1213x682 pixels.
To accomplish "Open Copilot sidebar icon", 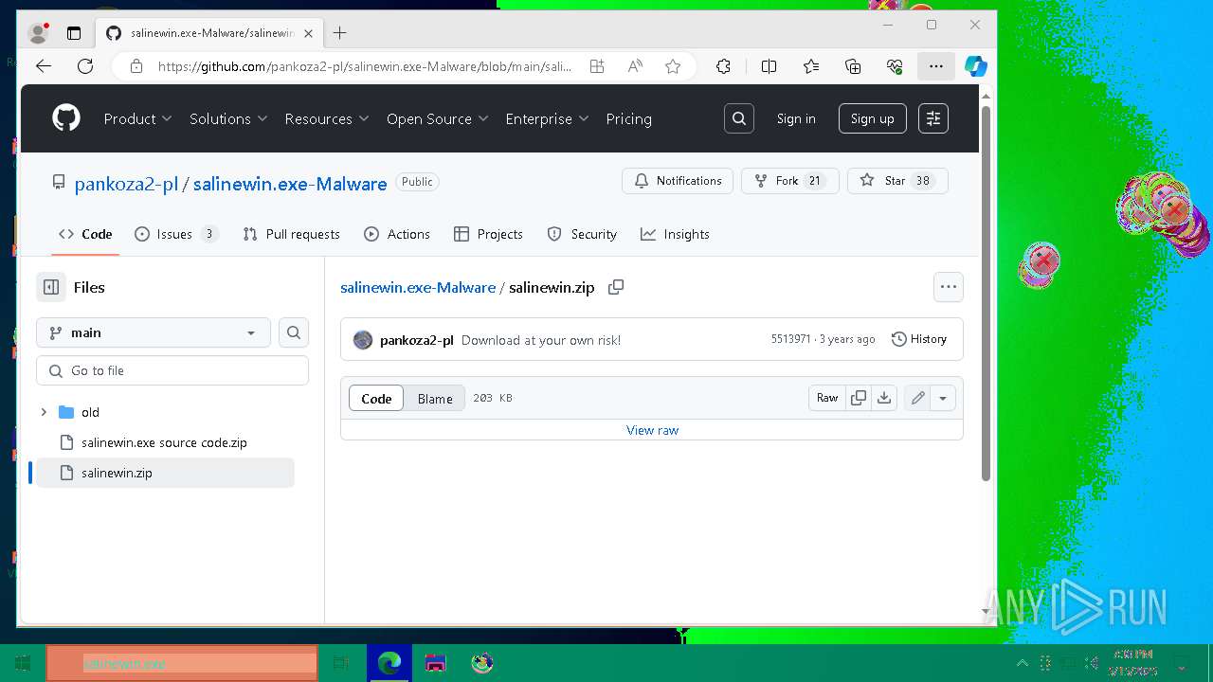I will 976,66.
